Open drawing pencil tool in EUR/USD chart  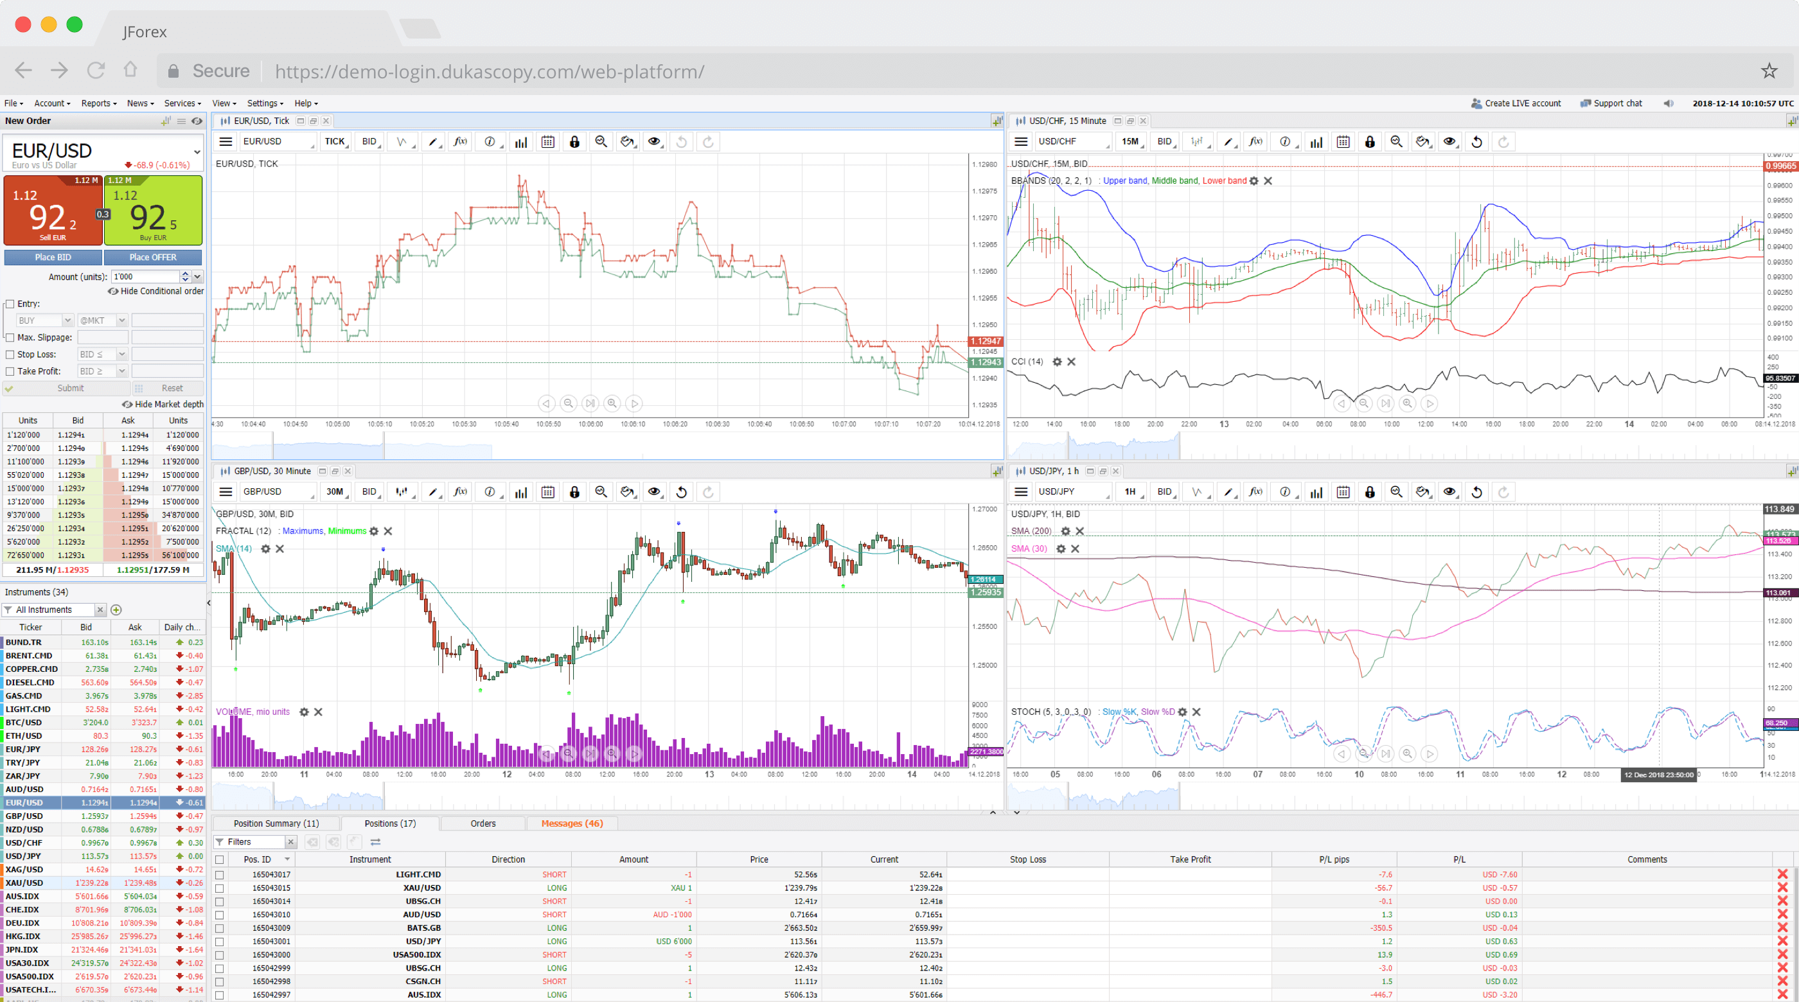click(x=433, y=142)
